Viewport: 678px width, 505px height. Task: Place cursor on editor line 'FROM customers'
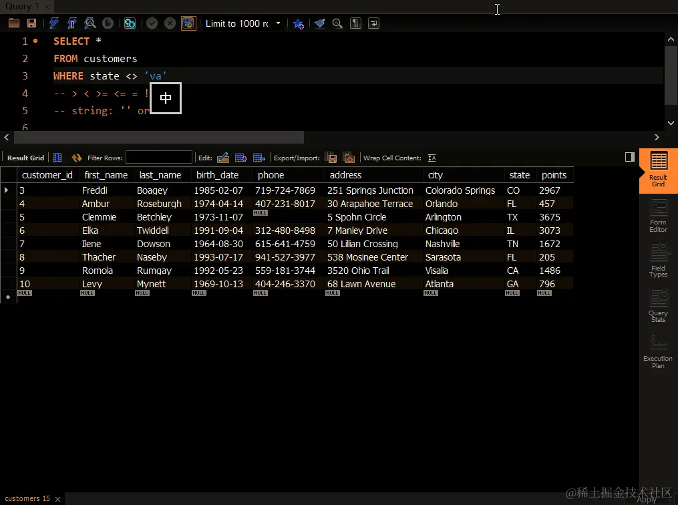point(95,59)
